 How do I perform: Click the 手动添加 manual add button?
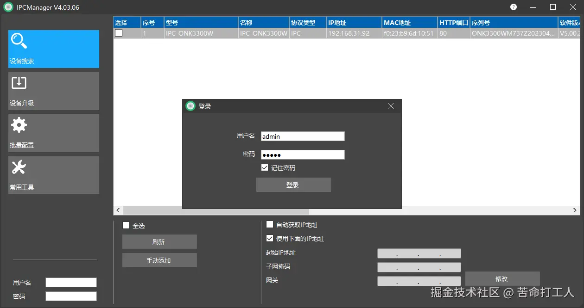pos(159,260)
